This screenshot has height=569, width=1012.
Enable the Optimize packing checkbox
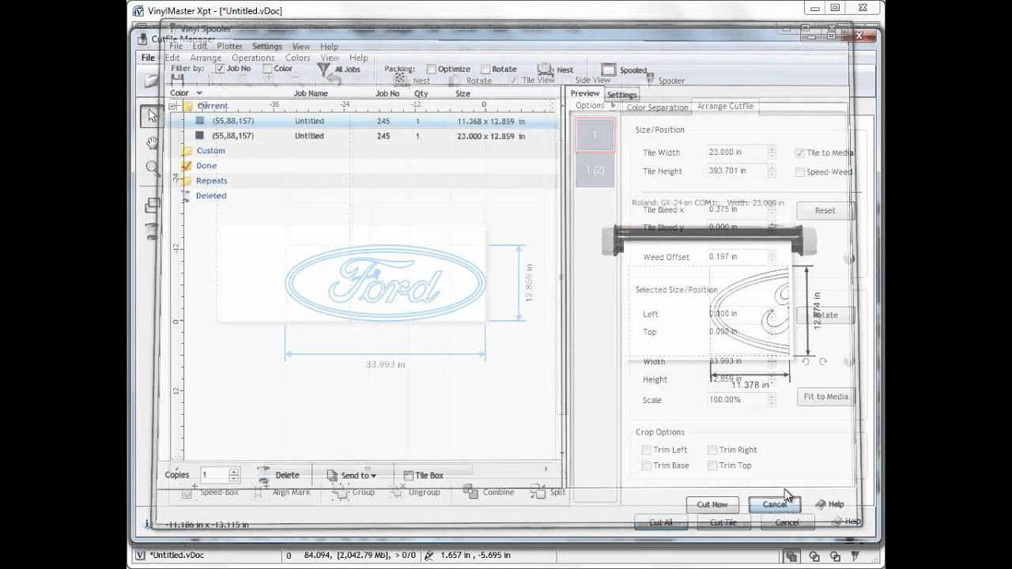click(431, 70)
